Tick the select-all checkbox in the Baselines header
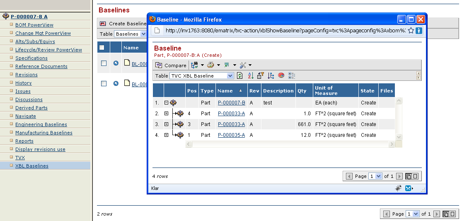Viewport: 462px width, 221px height. tap(102, 48)
